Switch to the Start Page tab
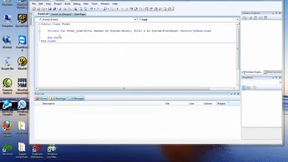 coord(80,14)
